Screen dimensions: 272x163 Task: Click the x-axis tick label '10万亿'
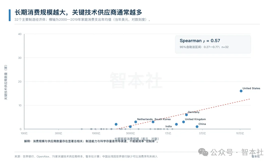pos(240,133)
